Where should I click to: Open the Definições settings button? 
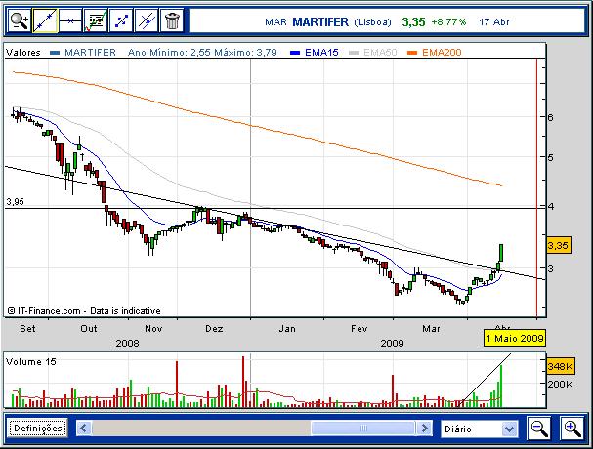pos(38,429)
